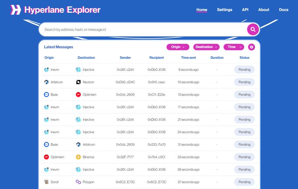Click Inevm icon in the 21 seconds ago row
This screenshot has height=189, width=298.
click(x=46, y=120)
